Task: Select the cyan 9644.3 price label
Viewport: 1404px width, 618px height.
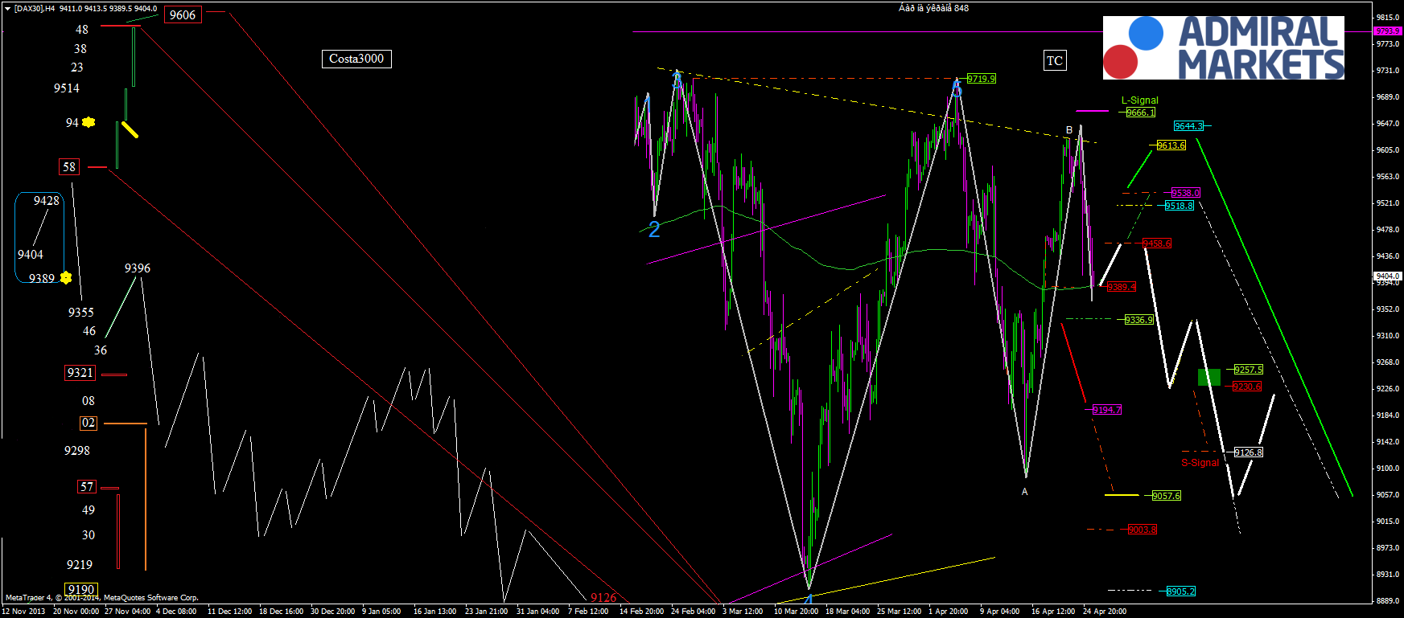Action: pyautogui.click(x=1188, y=126)
